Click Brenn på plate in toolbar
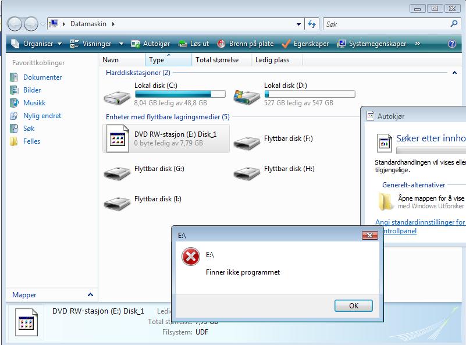 click(246, 44)
